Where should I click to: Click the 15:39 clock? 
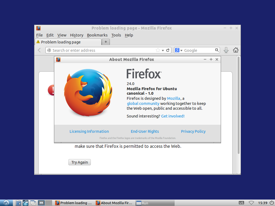point(263,203)
